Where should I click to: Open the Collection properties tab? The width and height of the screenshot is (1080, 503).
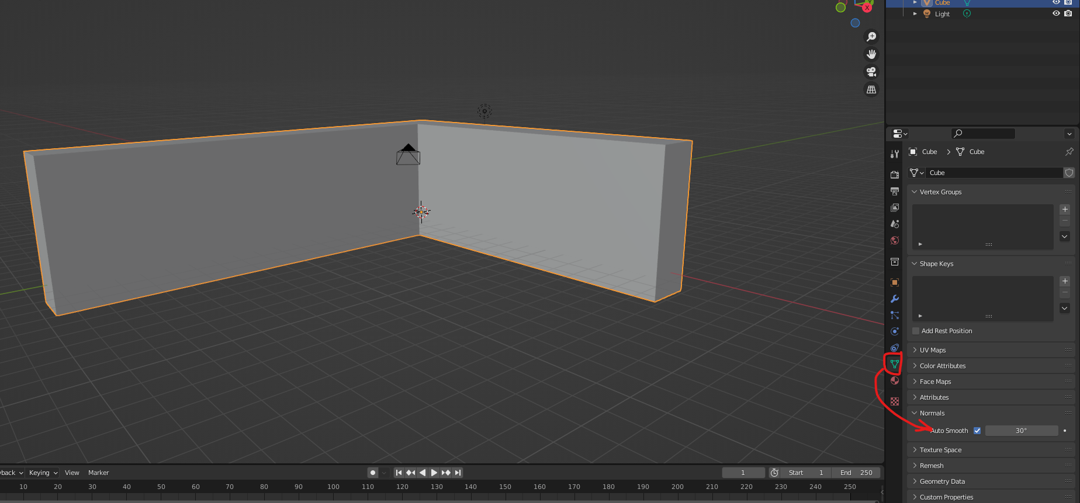pos(895,261)
